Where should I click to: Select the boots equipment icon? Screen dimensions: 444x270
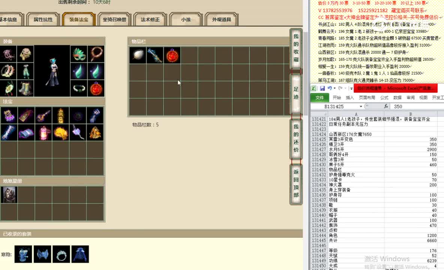pyautogui.click(x=25, y=88)
